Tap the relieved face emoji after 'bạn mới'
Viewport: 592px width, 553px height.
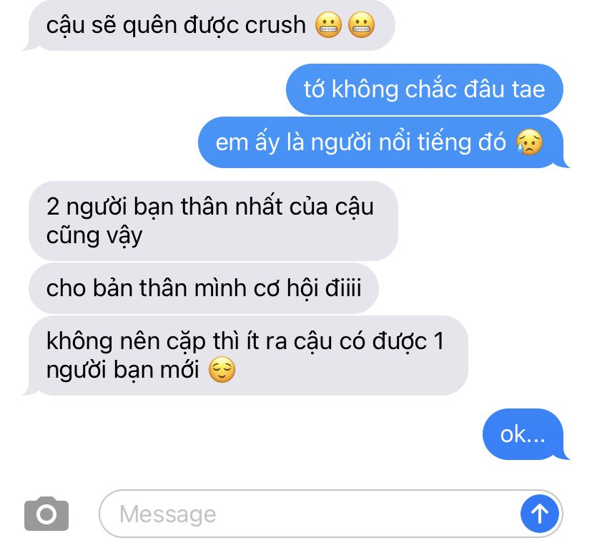(222, 369)
